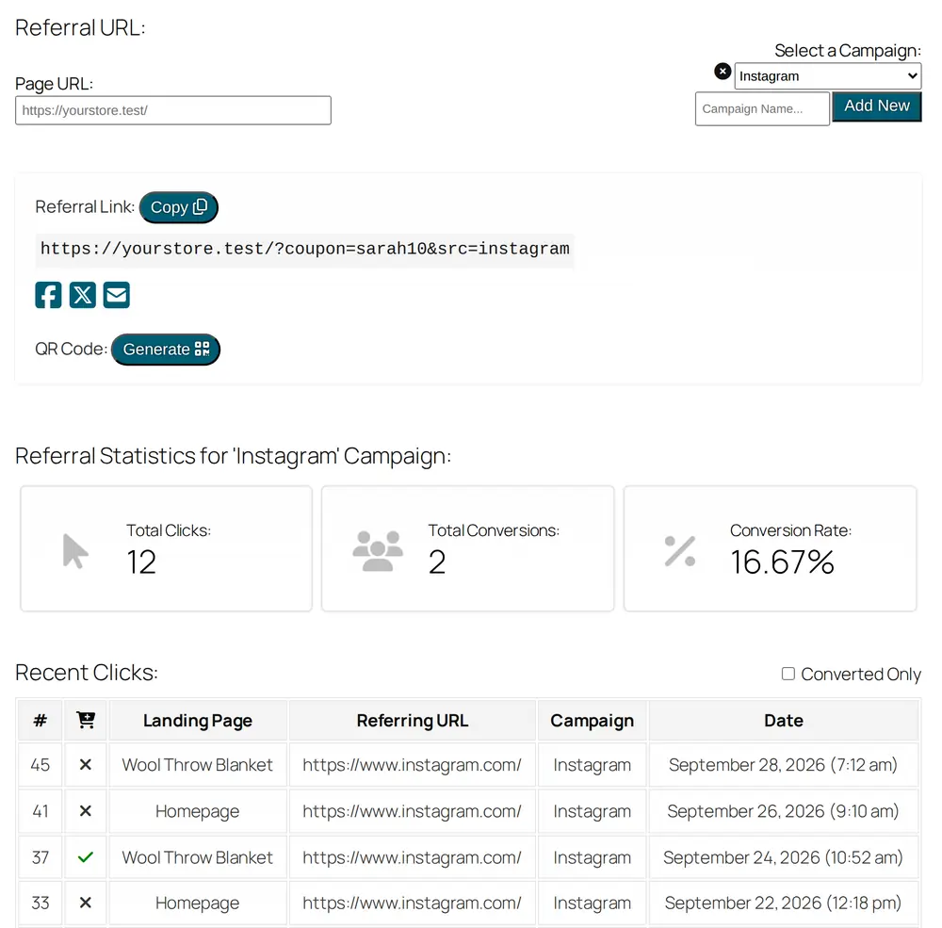Click the not-converted X in row 33
This screenshot has height=928, width=942.
click(x=86, y=903)
